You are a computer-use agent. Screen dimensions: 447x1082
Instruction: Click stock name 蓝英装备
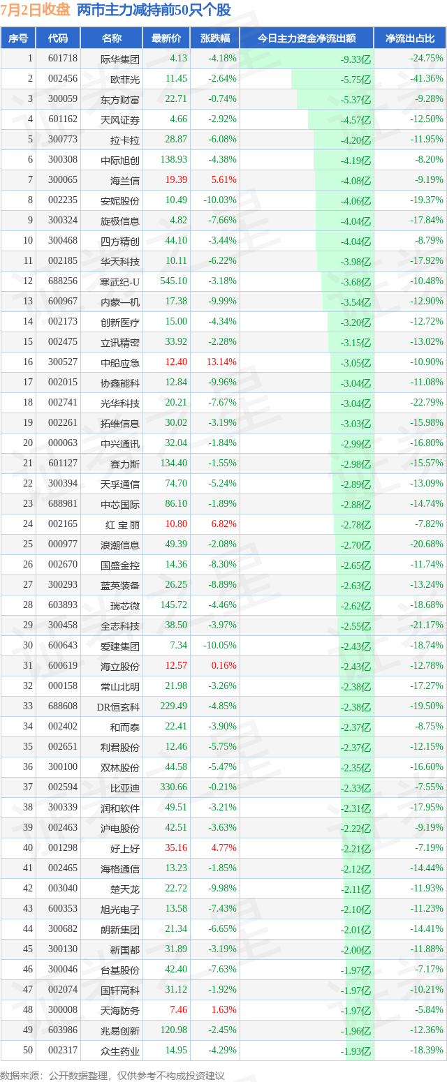pyautogui.click(x=120, y=585)
